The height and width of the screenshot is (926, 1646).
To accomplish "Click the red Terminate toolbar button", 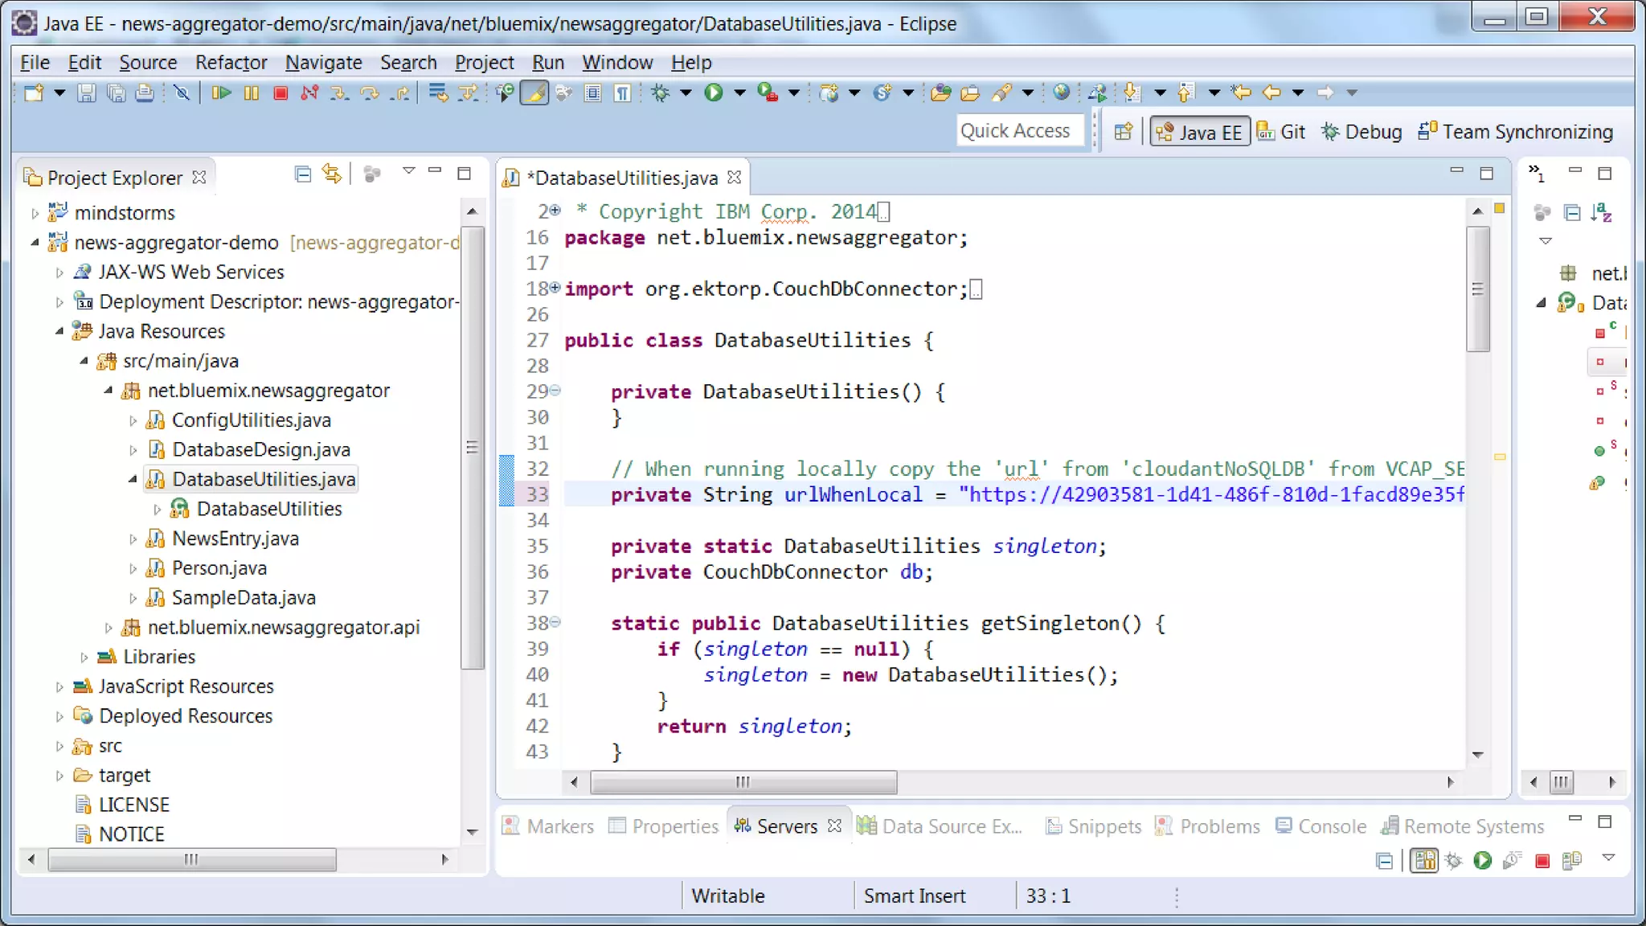I will point(280,93).
